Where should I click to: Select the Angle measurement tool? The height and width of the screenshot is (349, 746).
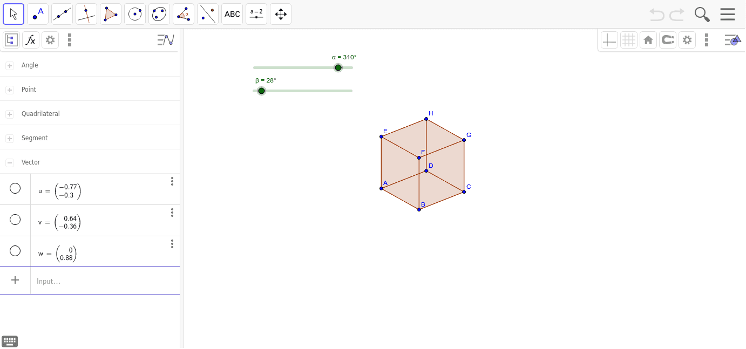(183, 13)
